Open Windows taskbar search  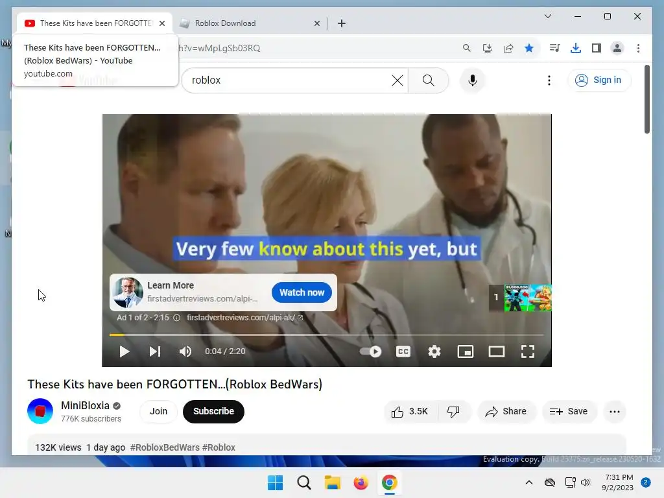pos(303,482)
